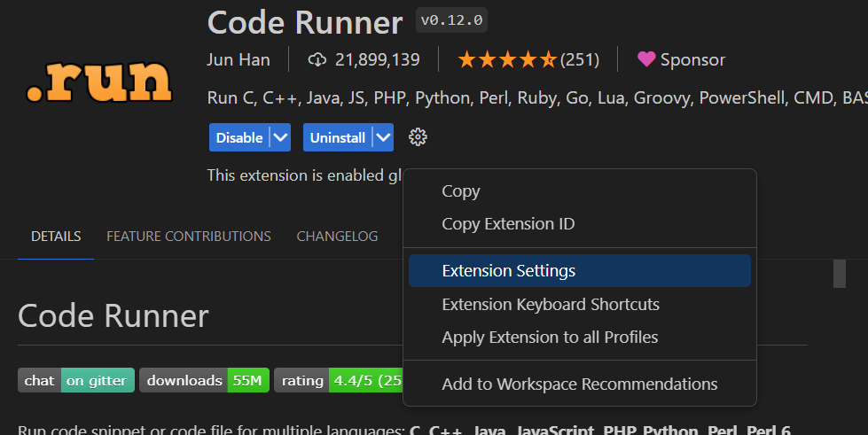Expand the Uninstall dropdown arrow
Viewport: 868px width, 435px height.
(383, 137)
